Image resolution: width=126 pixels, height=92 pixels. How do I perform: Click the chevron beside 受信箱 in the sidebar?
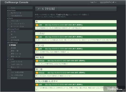(10, 45)
